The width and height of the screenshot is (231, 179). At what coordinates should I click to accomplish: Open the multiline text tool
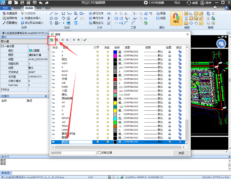[x=96, y=13]
